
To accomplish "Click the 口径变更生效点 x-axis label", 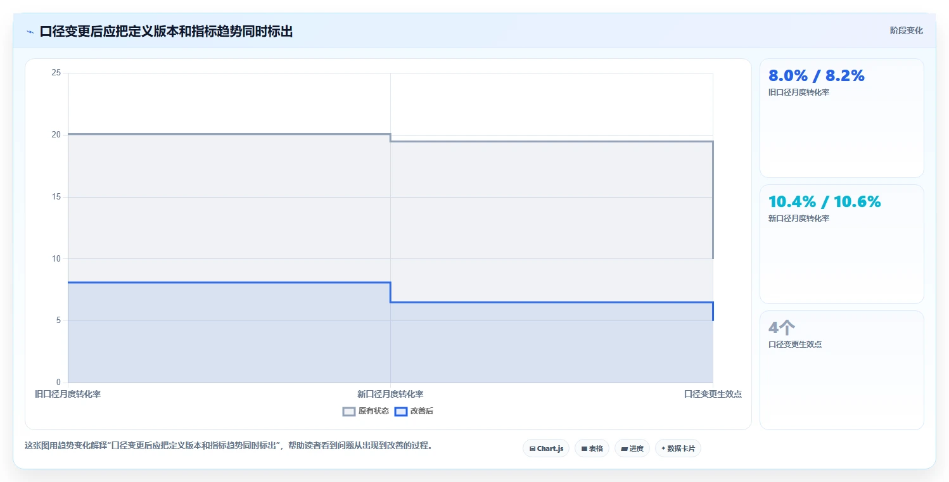I will click(713, 394).
